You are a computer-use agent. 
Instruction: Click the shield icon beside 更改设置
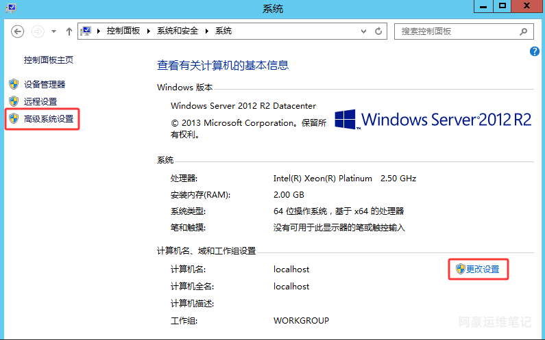pyautogui.click(x=461, y=269)
